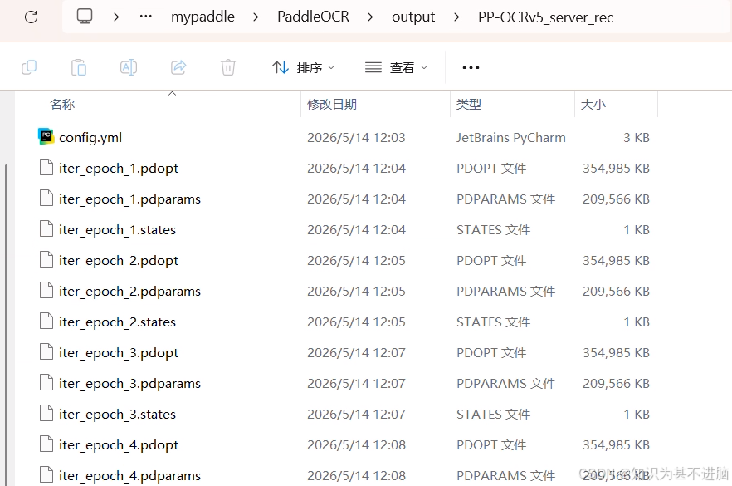Click file icon of iter_epoch_1.pdparams

(46, 198)
